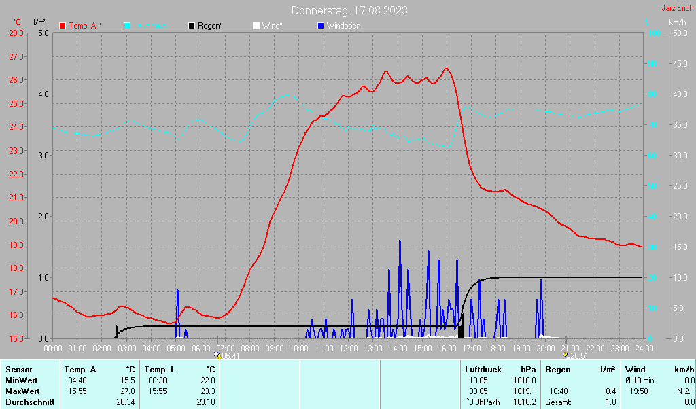Click the km/h axis unit label
This screenshot has width=696, height=409.
pos(677,22)
